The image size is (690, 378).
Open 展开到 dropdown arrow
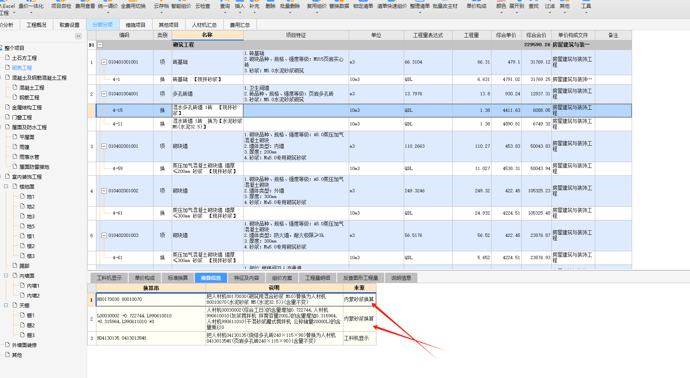coord(517,13)
